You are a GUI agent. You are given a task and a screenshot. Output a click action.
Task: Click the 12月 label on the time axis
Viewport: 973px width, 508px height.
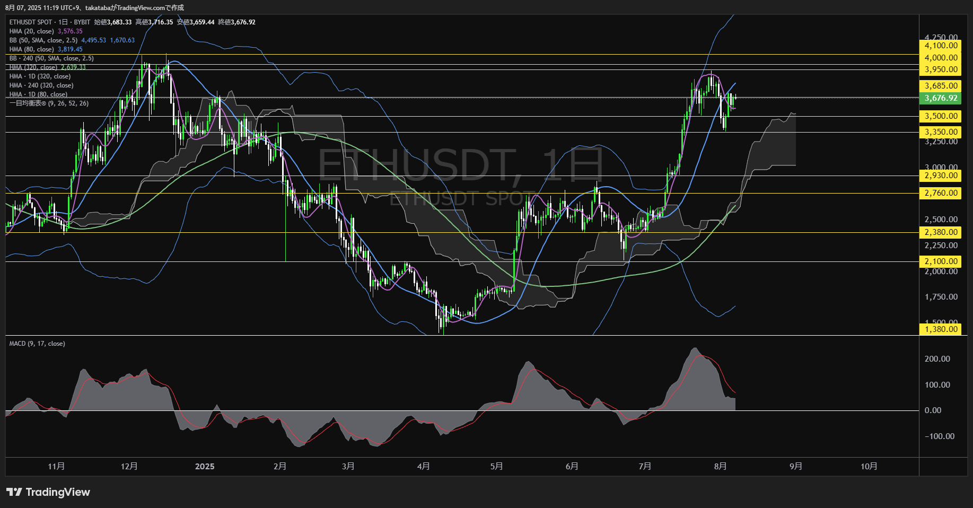point(129,466)
